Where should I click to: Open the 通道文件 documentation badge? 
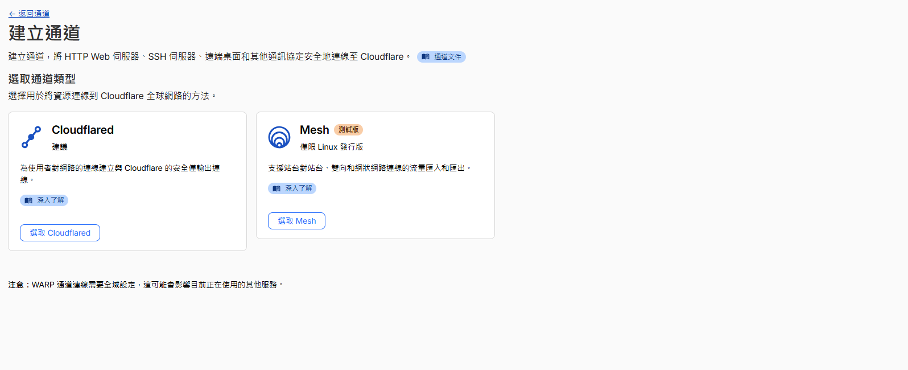pos(441,57)
